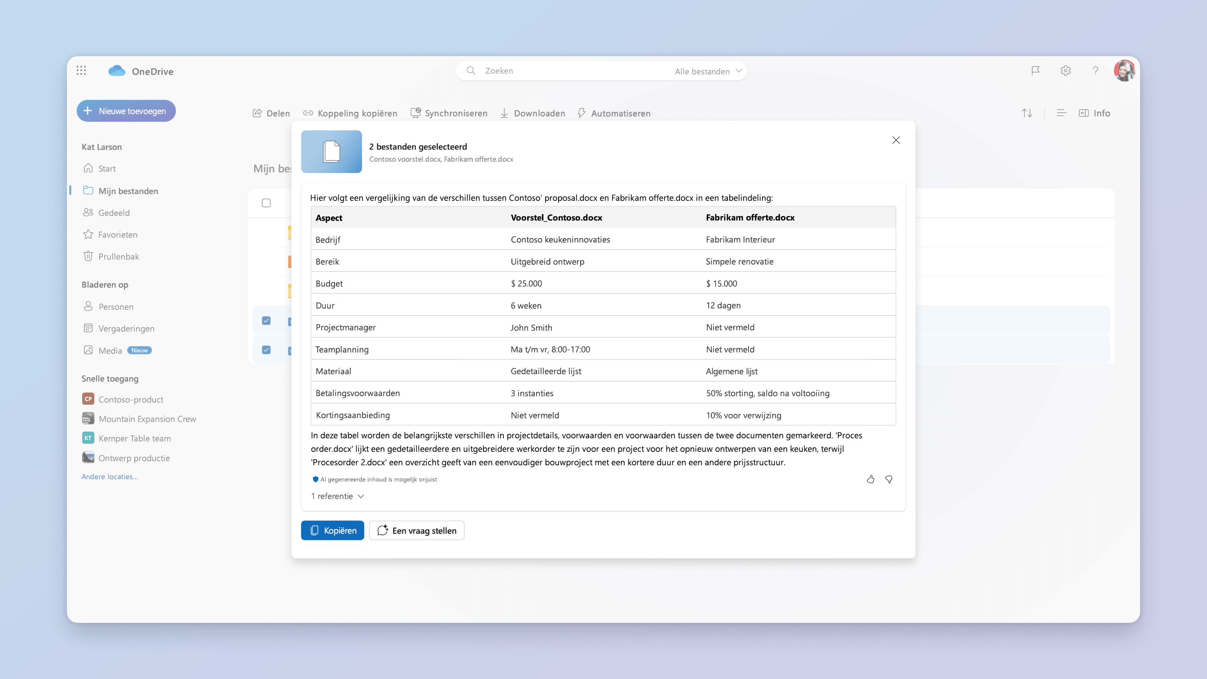Screen dimensions: 1207x679
Task: Select the '6 weken' cell
Action: coord(526,305)
